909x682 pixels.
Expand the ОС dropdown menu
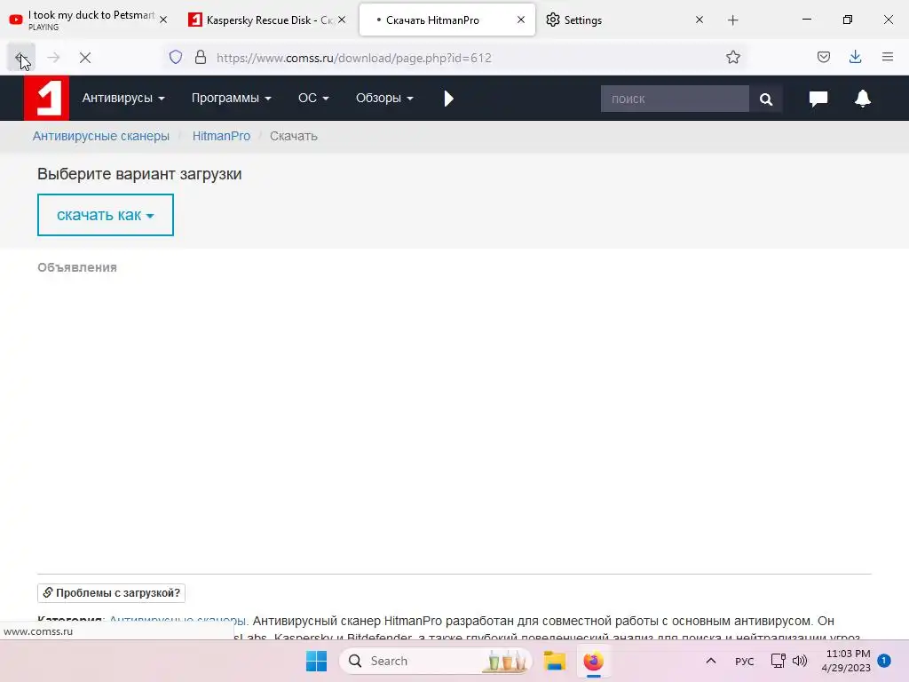[313, 98]
